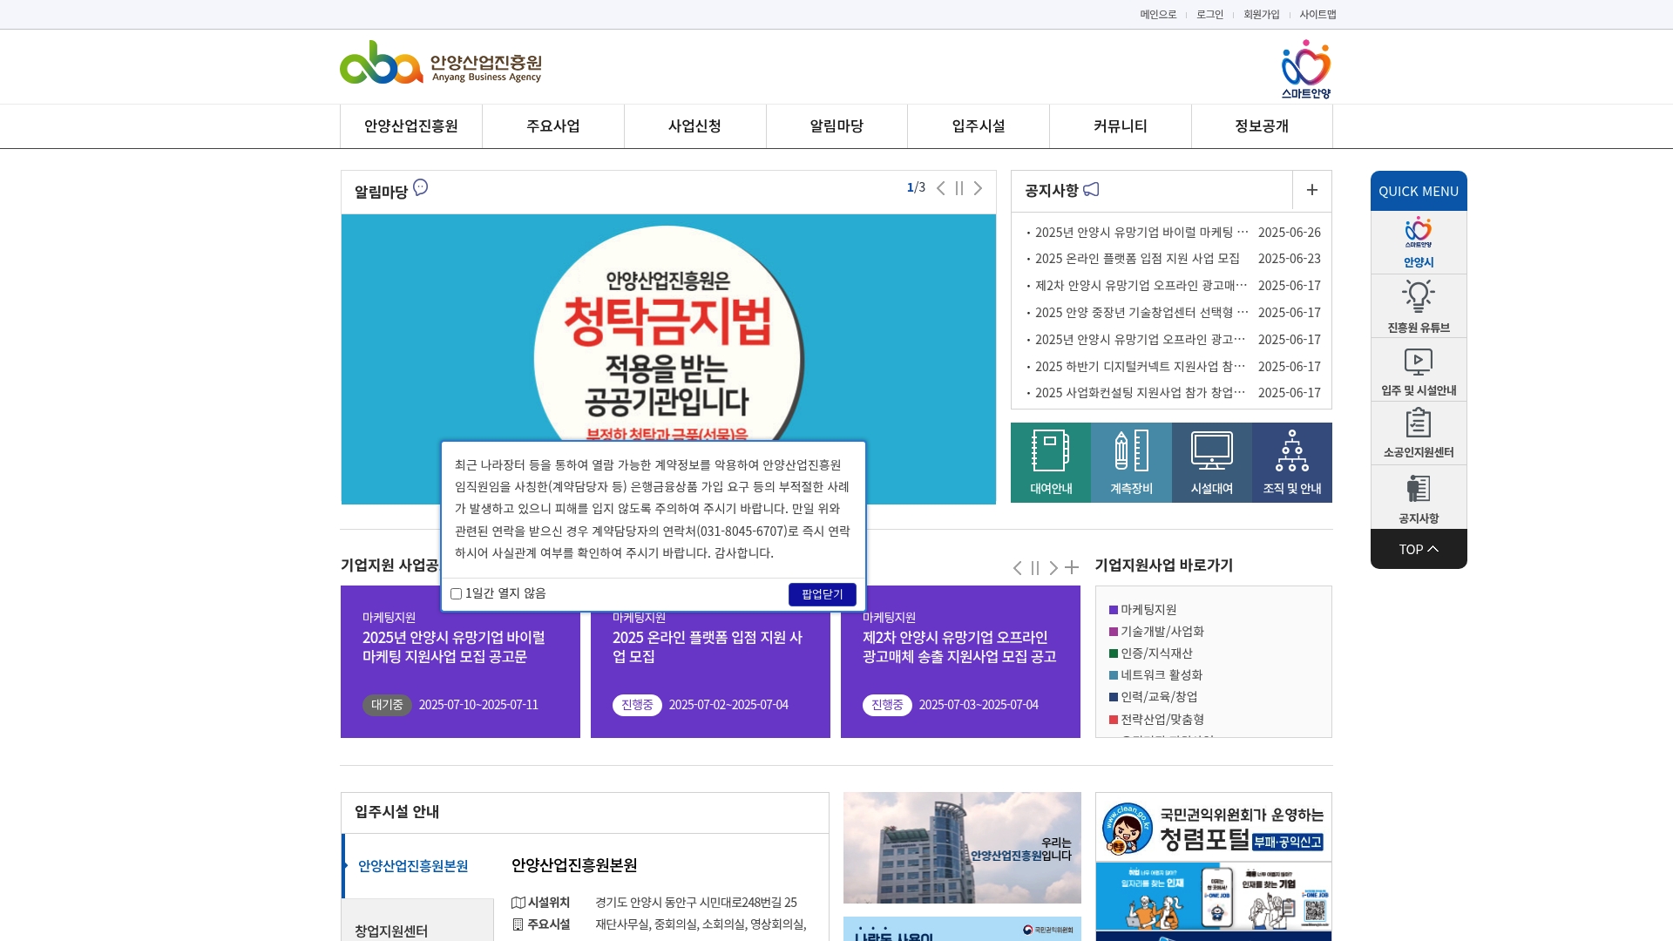Select 기술개발/사업화 category shortcut
The height and width of the screenshot is (941, 1673).
pos(1156,632)
